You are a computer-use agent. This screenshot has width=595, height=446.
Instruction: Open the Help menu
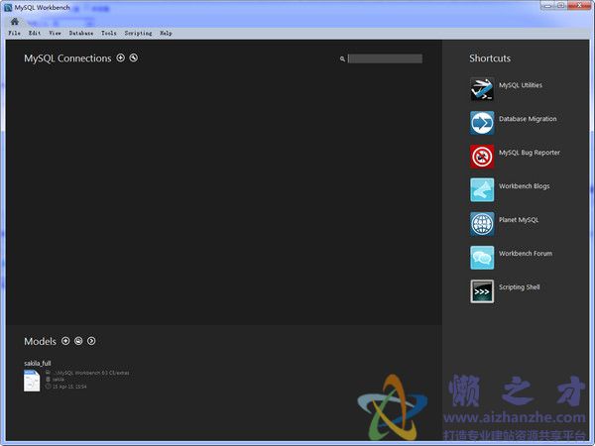point(166,34)
